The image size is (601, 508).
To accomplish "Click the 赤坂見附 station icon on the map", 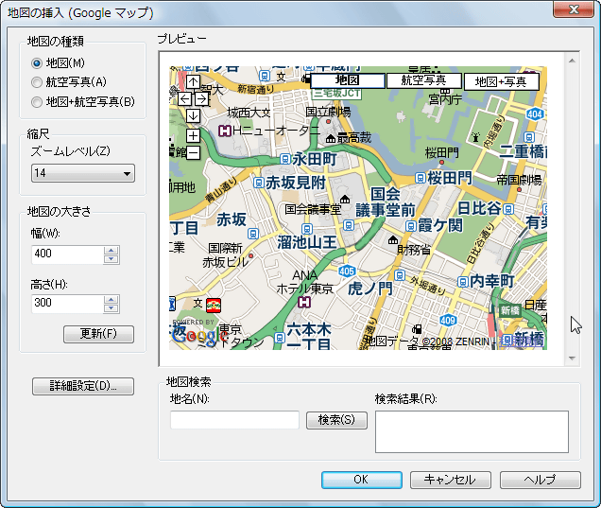I will point(259,183).
